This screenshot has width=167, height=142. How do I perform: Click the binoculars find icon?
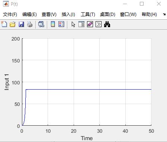pos(107,24)
